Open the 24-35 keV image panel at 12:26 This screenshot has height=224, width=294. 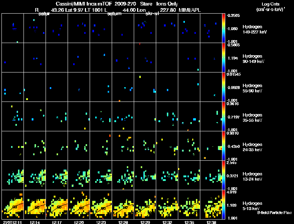click(x=123, y=146)
